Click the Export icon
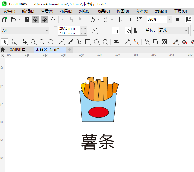Viewport: 194px width, 172px height. [x=131, y=19]
